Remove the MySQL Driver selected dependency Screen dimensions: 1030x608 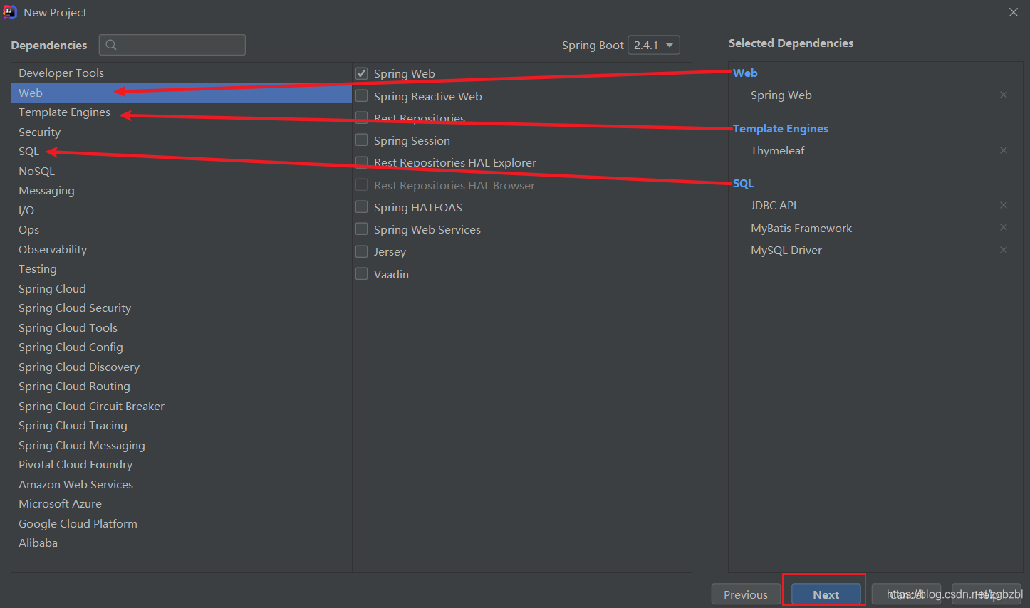1004,250
